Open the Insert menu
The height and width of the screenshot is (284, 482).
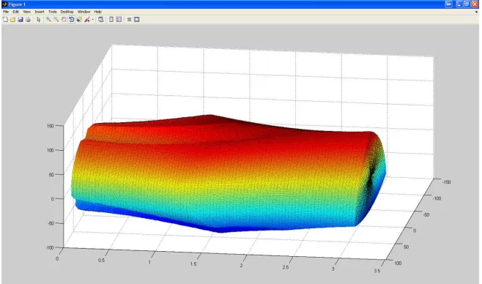point(40,12)
